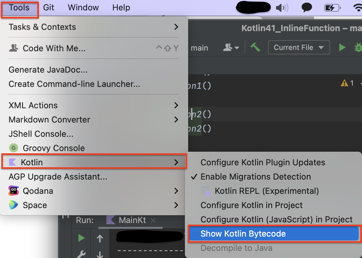Expand the XML Actions submenu
This screenshot has height=258, width=362.
pyautogui.click(x=94, y=105)
